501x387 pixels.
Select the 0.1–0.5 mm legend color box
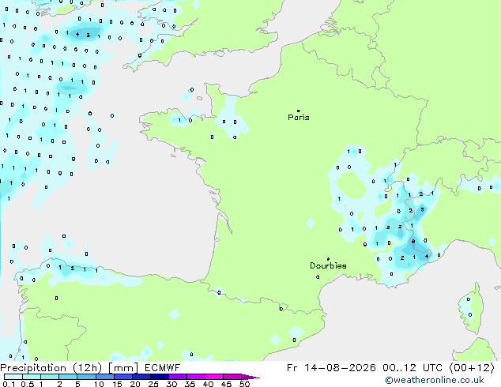13,377
